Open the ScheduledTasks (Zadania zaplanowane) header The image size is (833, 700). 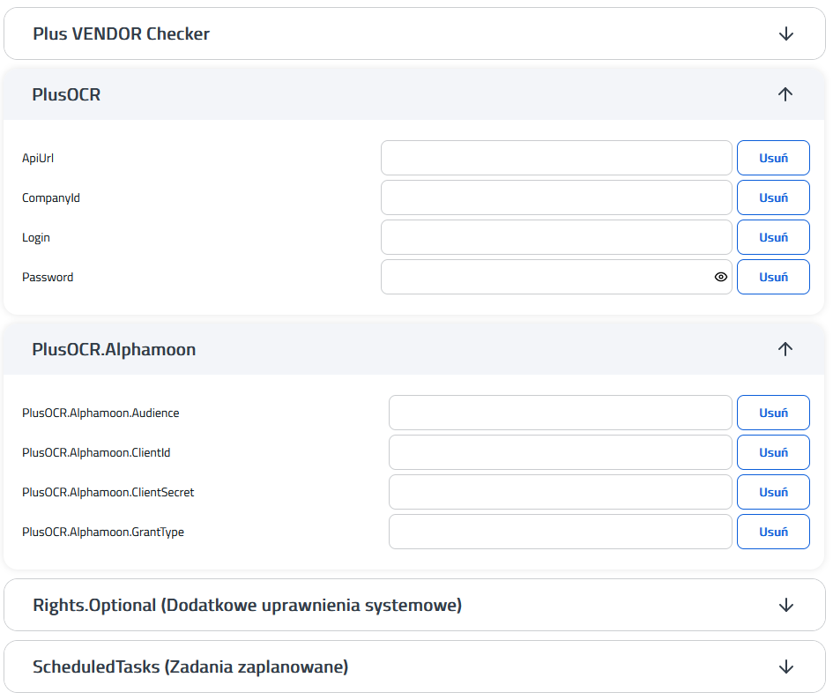click(414, 666)
